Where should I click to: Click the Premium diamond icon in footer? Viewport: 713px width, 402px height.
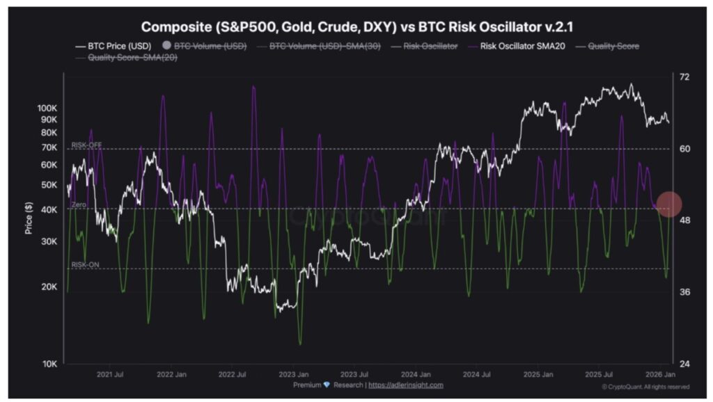point(327,385)
